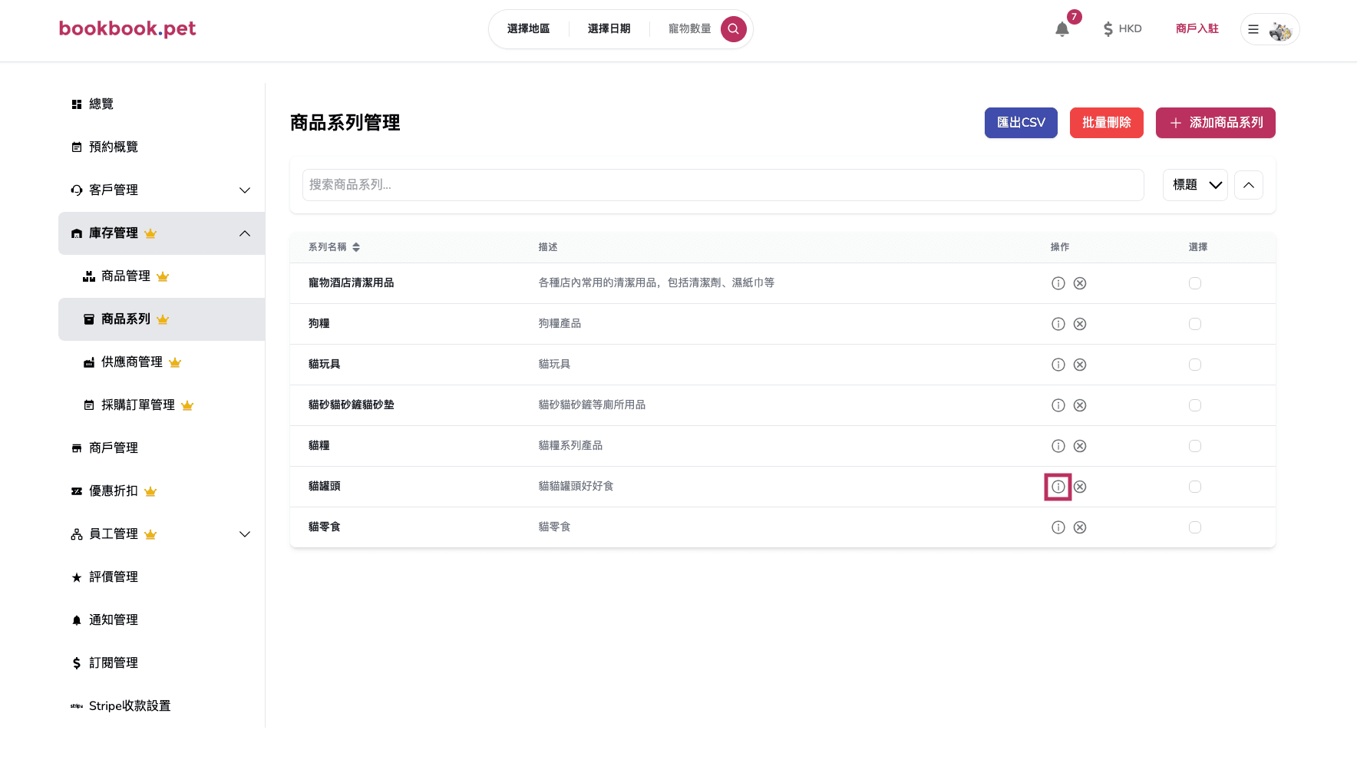Screen dimensions: 1357x763
Task: Open 寵物數量 pet count picker
Action: tap(689, 29)
